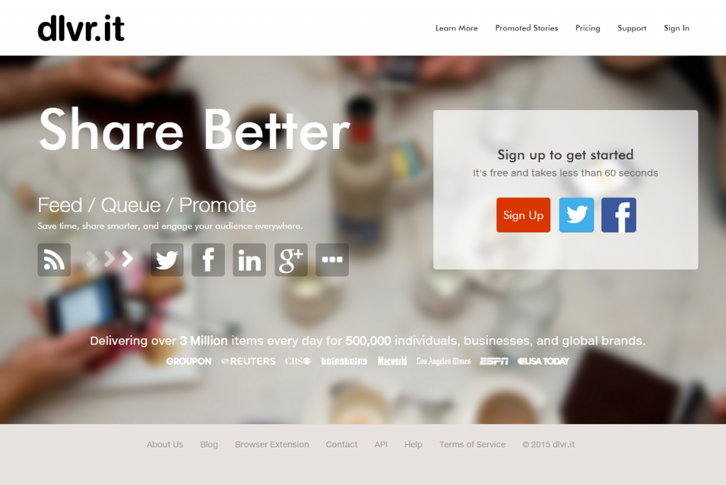Image resolution: width=726 pixels, height=485 pixels.
Task: Click the gray Twitter bird icon
Action: (x=167, y=260)
